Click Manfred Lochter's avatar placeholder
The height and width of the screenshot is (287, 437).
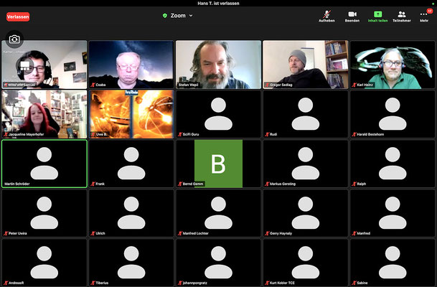[218, 213]
